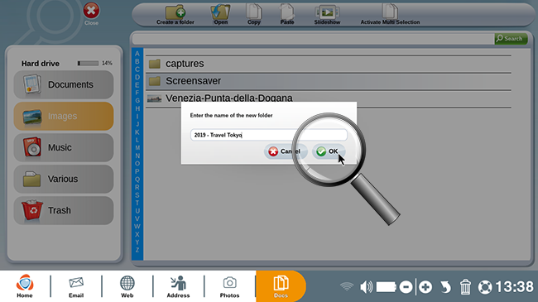Click the trash bin icon in tray
538x302 pixels.
(x=465, y=287)
